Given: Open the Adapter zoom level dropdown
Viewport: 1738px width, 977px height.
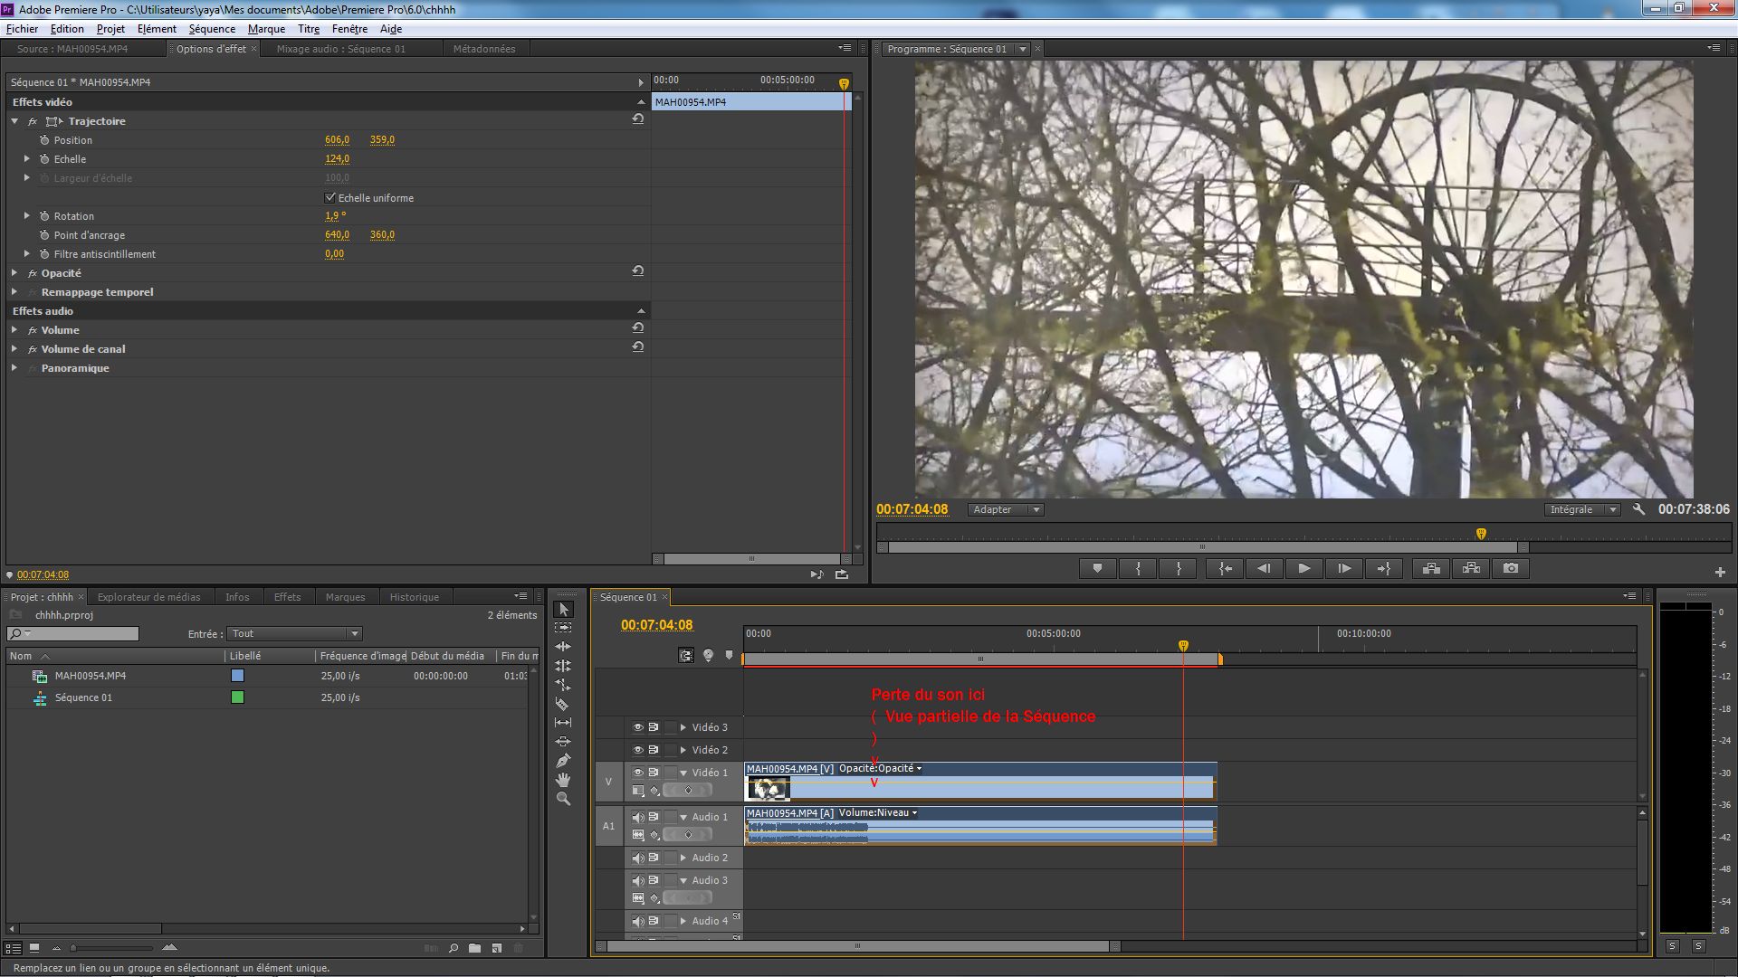Looking at the screenshot, I should pyautogui.click(x=1006, y=509).
